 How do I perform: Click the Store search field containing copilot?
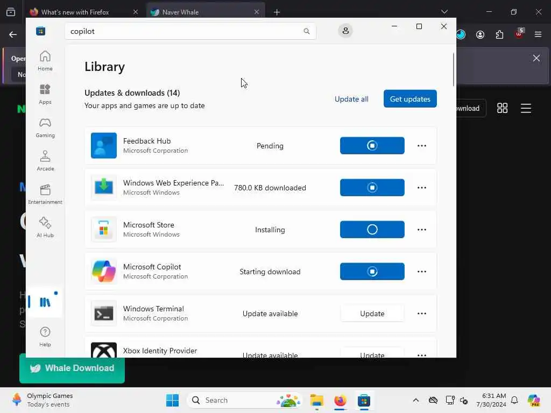190,31
